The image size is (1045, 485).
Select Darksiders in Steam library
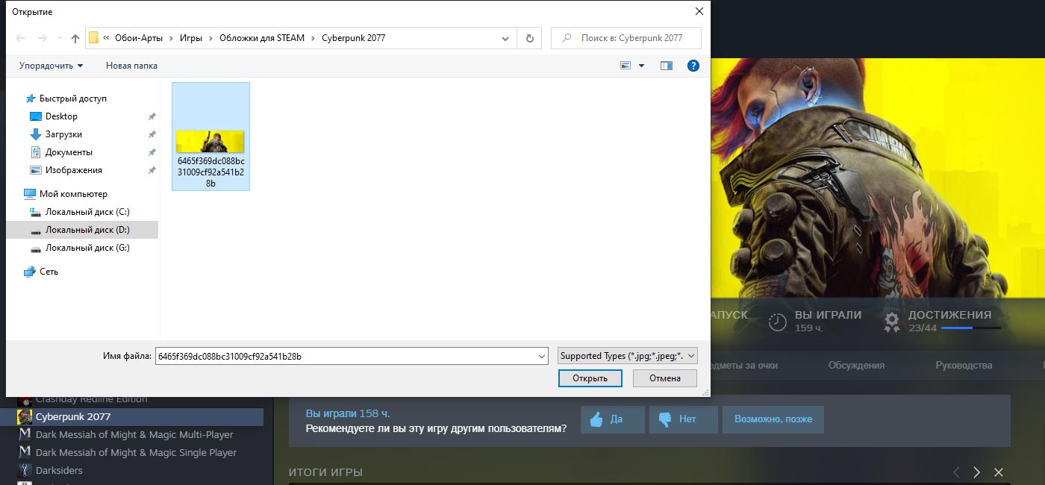click(x=59, y=470)
